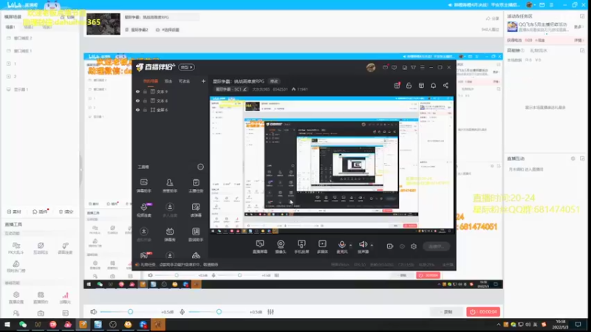Open 主播任务 tool in 直播伴侣 toolbox
The width and height of the screenshot is (591, 332).
[196, 186]
